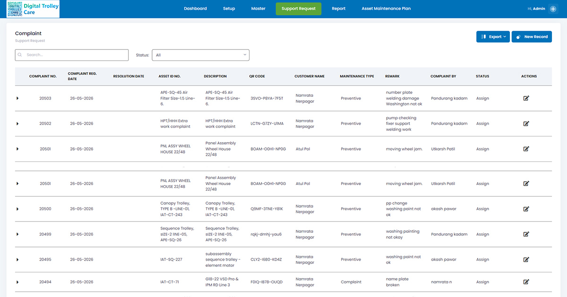567x297 pixels.
Task: Sort by Maintenance Type column header
Action: [357, 76]
